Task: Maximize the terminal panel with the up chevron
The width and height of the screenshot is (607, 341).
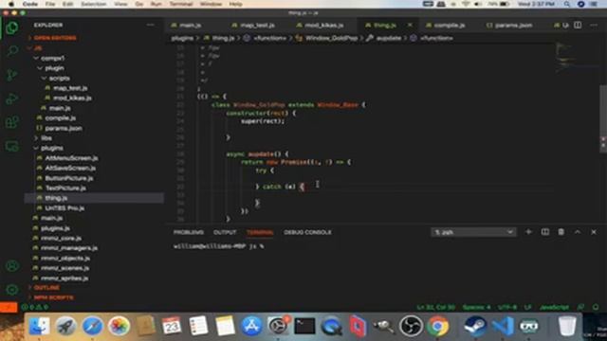Action: (x=578, y=232)
